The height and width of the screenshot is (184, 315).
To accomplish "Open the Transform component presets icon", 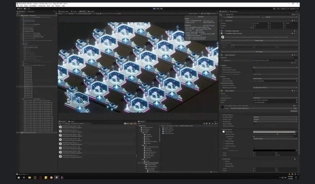I will click(x=294, y=20).
